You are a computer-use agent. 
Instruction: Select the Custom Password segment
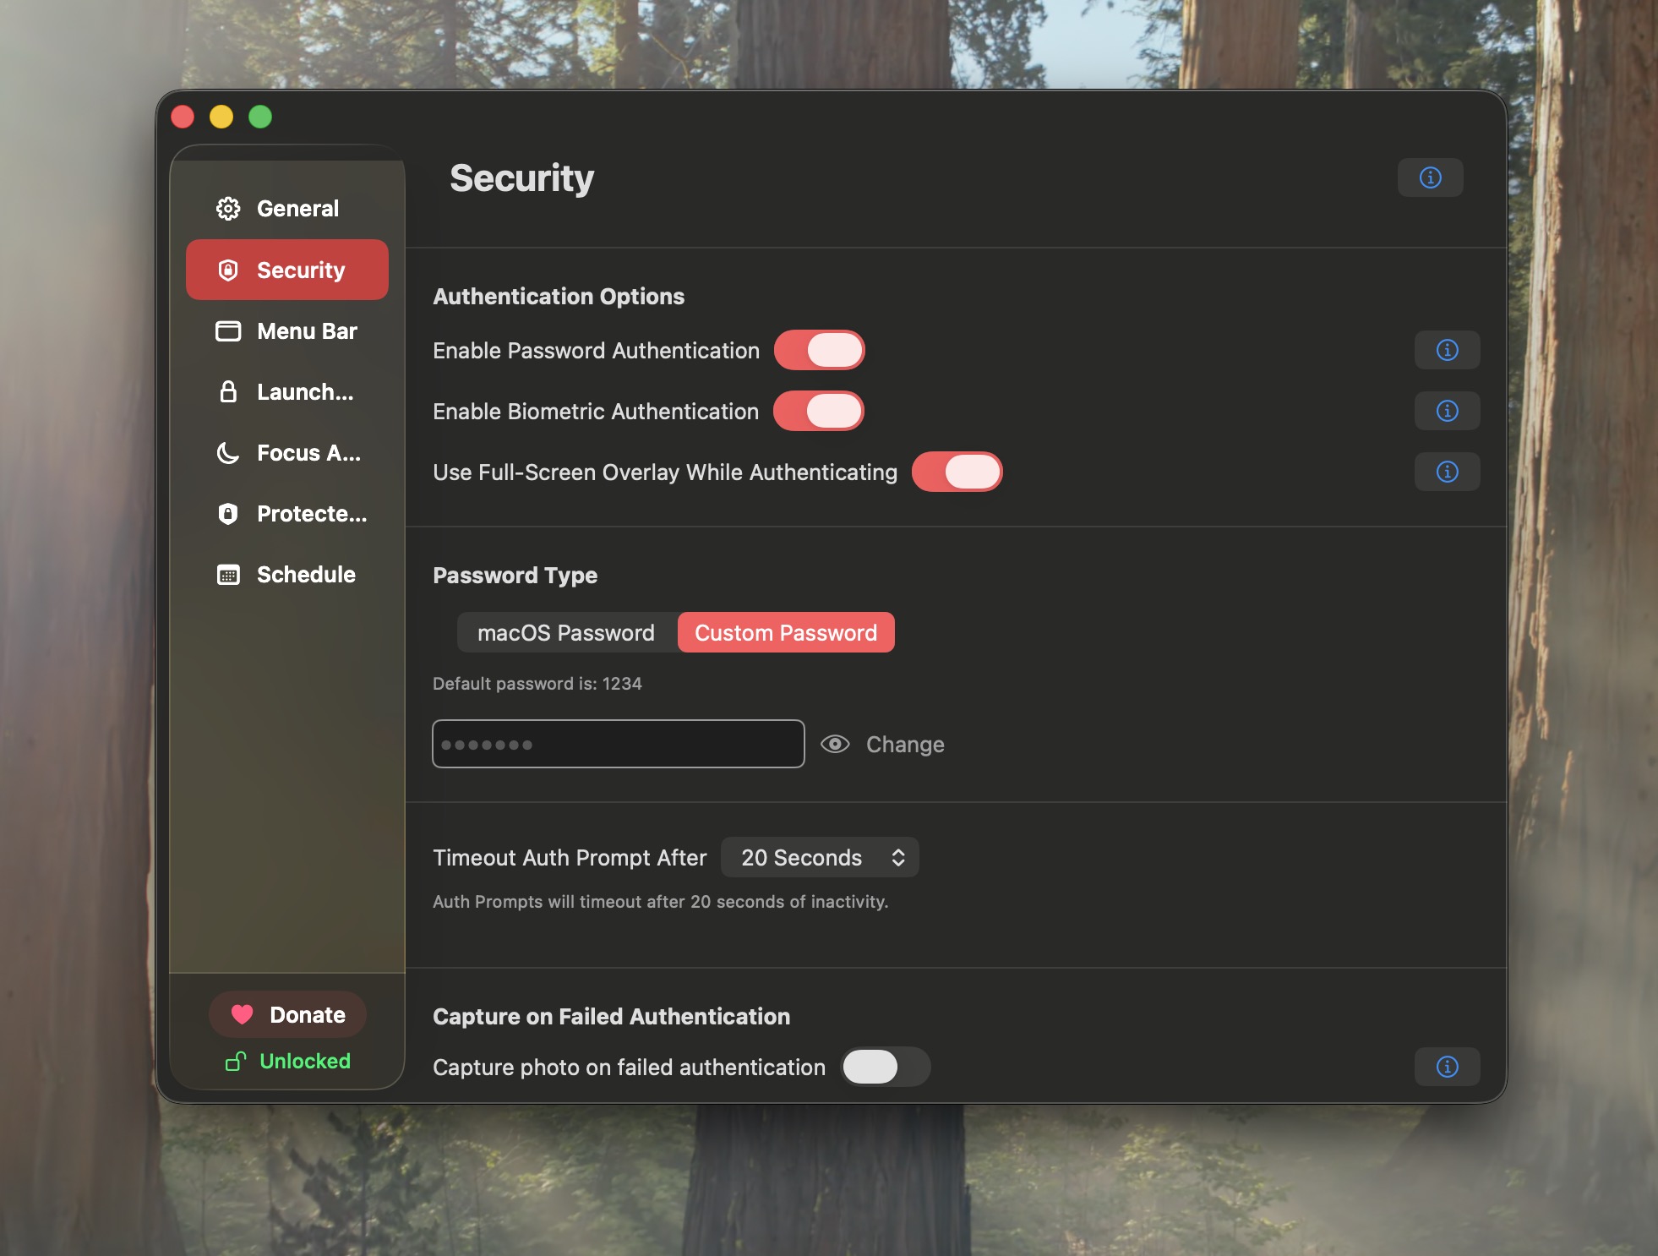point(785,633)
